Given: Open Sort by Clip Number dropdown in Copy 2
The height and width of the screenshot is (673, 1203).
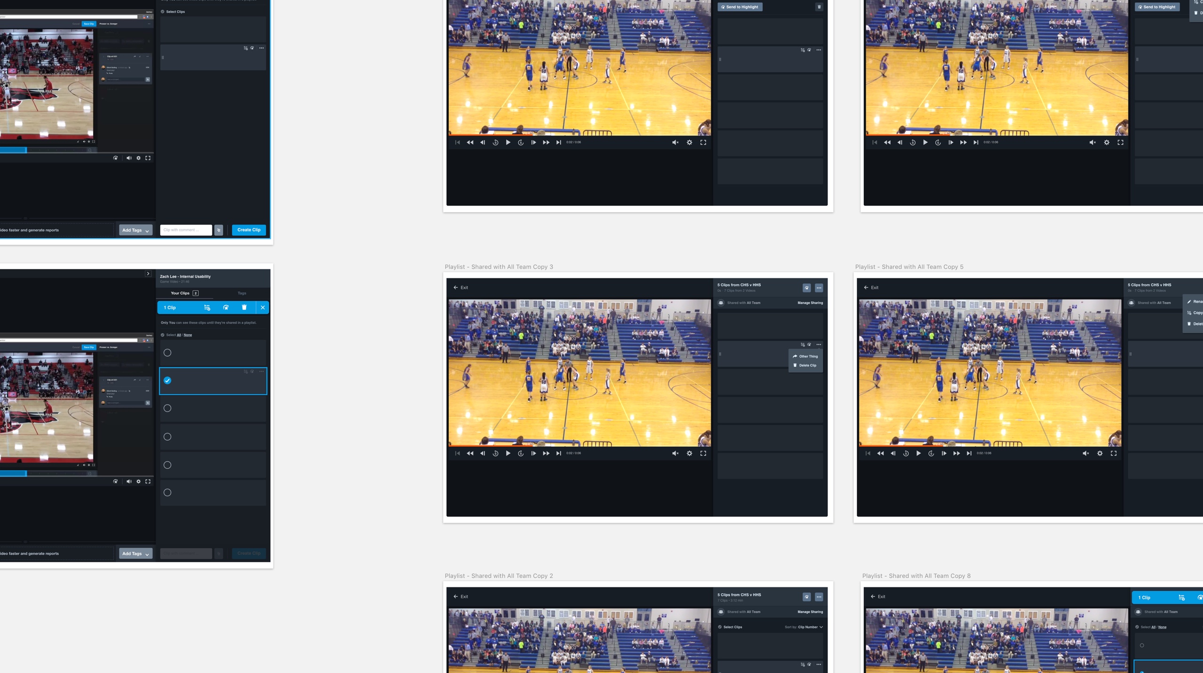Looking at the screenshot, I should click(804, 627).
